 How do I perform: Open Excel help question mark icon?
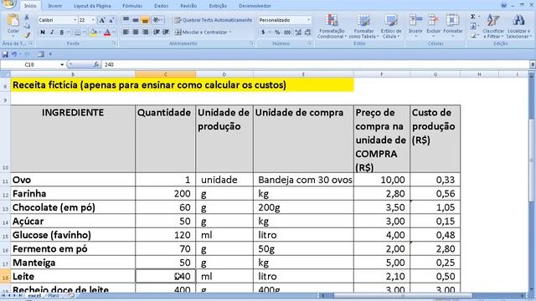[503, 5]
